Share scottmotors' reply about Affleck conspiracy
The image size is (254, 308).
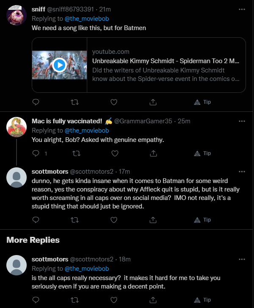pyautogui.click(x=153, y=220)
